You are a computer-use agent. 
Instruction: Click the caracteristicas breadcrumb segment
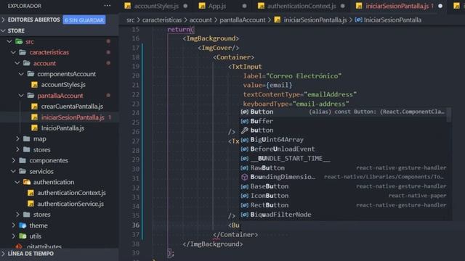pos(162,20)
